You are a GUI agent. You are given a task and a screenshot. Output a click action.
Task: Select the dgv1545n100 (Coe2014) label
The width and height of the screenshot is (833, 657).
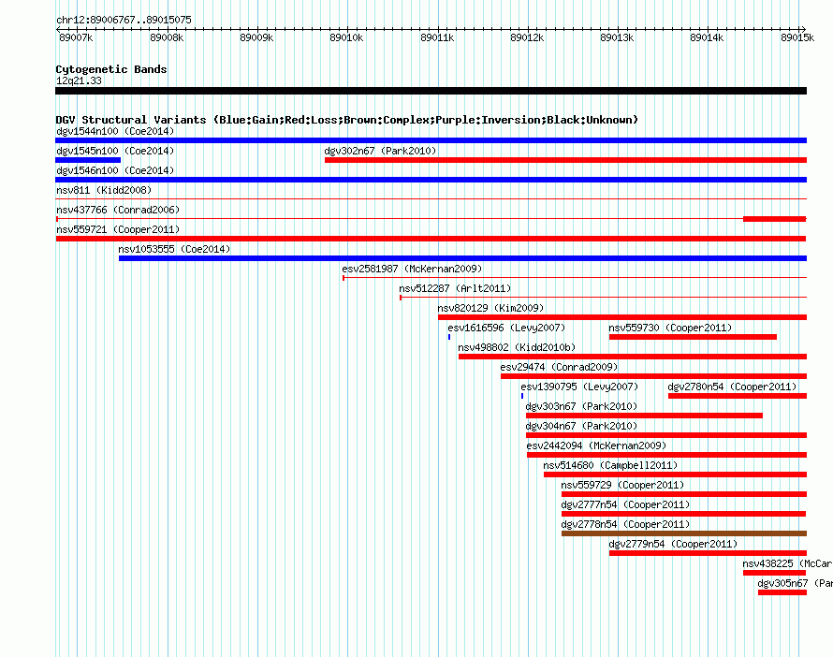(x=115, y=151)
